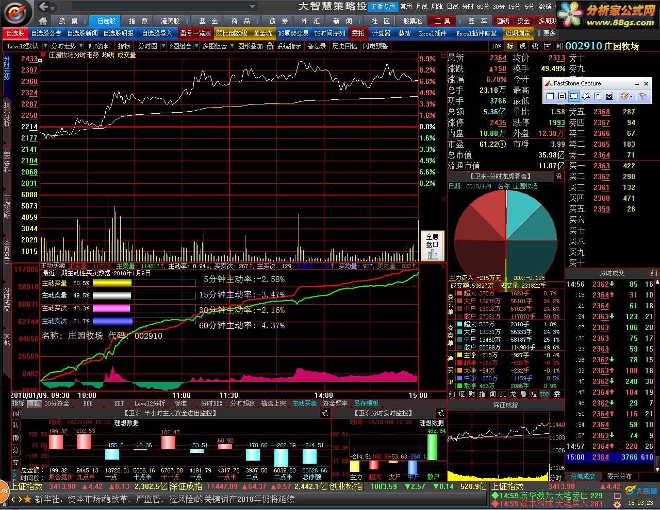FastStone: capture scrolling window icon
Screen dimensions: 660x510
pos(609,96)
